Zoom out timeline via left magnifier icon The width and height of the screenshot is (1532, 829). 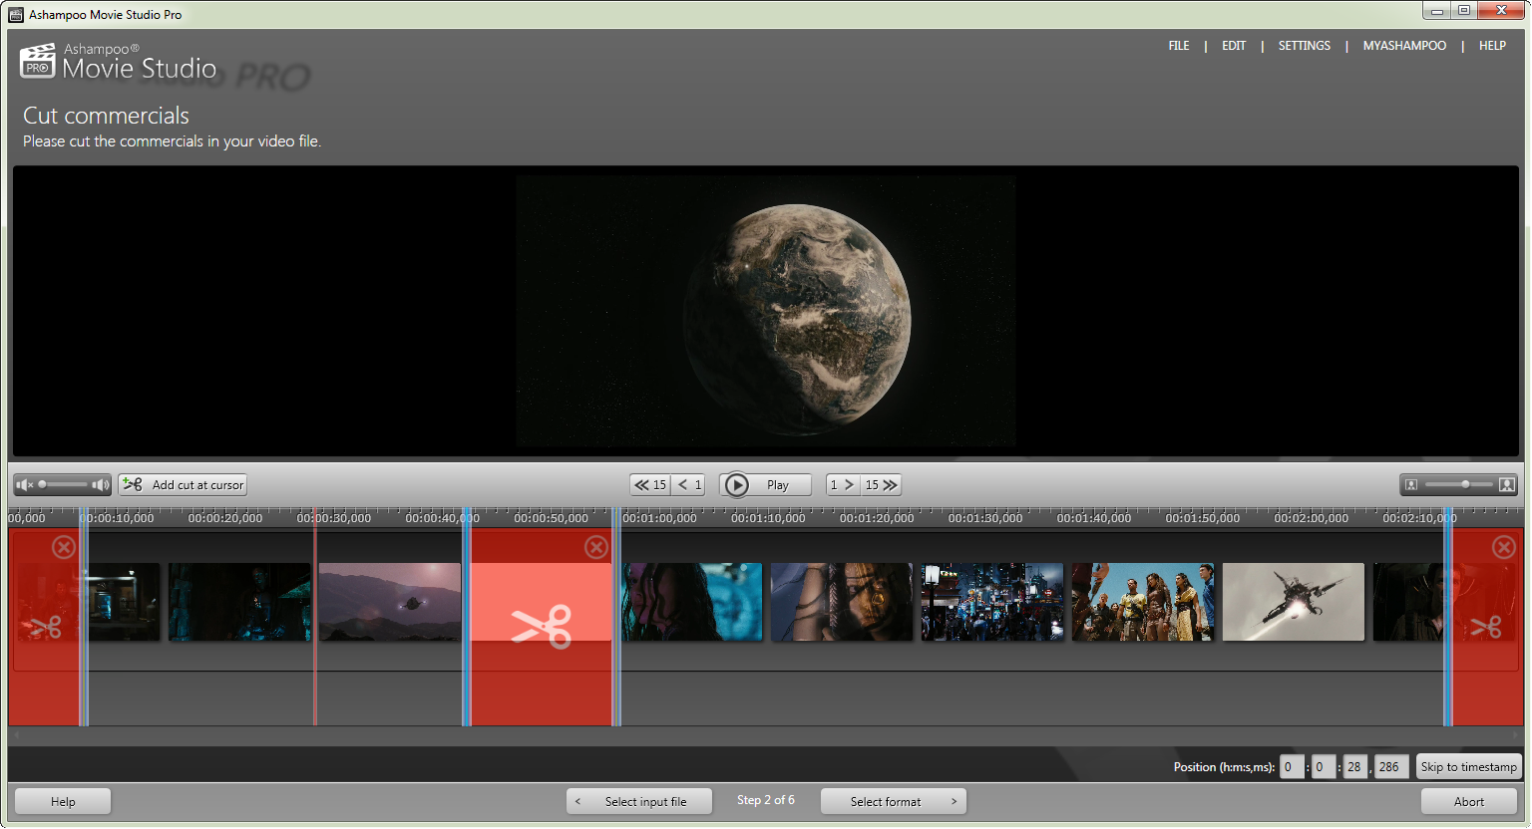pyautogui.click(x=1410, y=484)
